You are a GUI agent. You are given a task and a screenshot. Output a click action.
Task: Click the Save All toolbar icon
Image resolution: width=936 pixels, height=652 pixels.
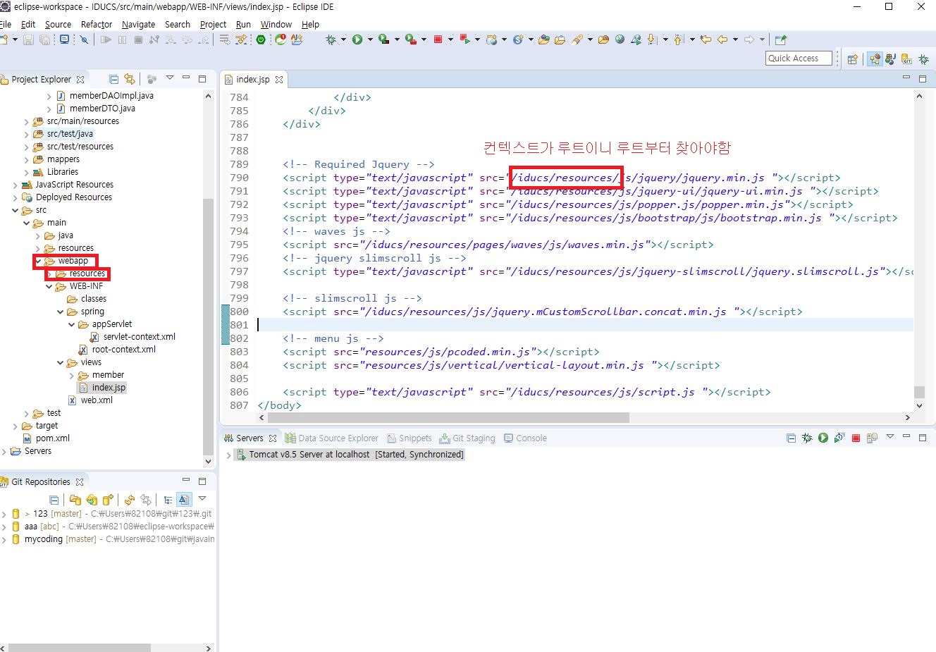pos(45,40)
